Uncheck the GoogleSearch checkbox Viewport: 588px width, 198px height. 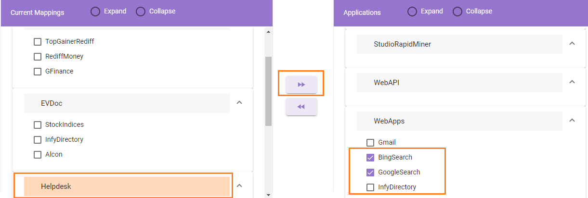(370, 173)
